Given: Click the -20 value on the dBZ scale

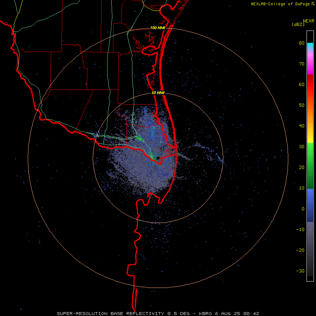Looking at the screenshot, I should [300, 250].
